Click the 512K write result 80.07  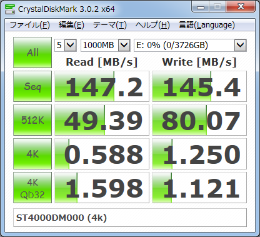coord(199,120)
